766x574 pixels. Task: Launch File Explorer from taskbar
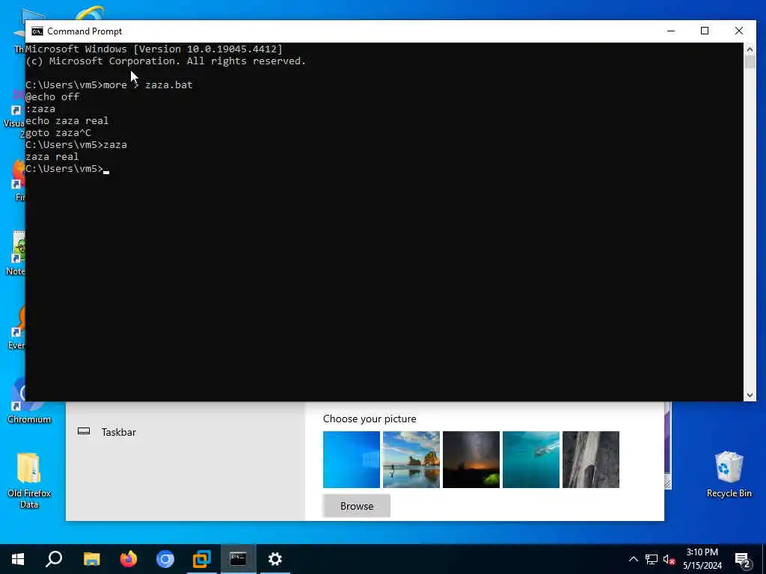(91, 559)
